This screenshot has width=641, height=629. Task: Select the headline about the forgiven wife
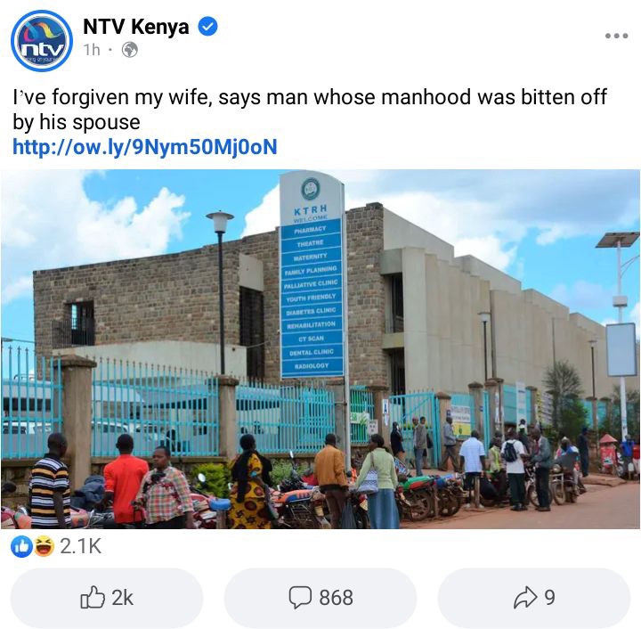coord(310,110)
